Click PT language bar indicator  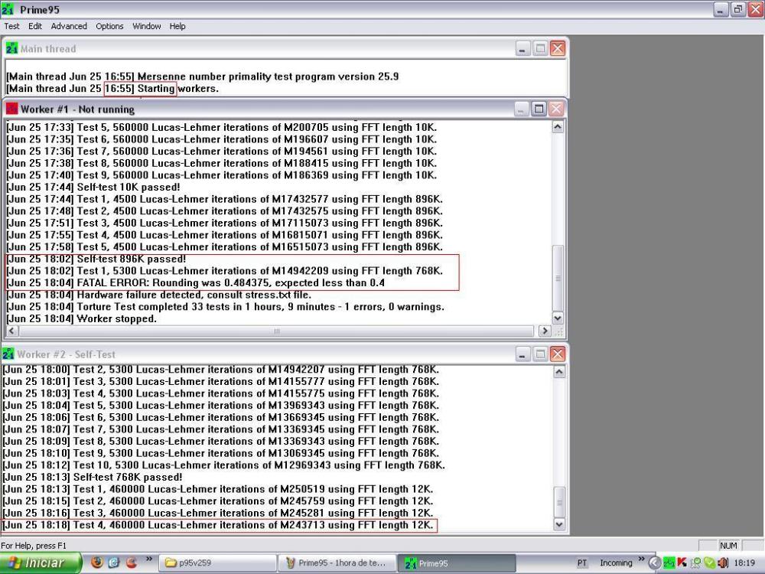tap(582, 563)
